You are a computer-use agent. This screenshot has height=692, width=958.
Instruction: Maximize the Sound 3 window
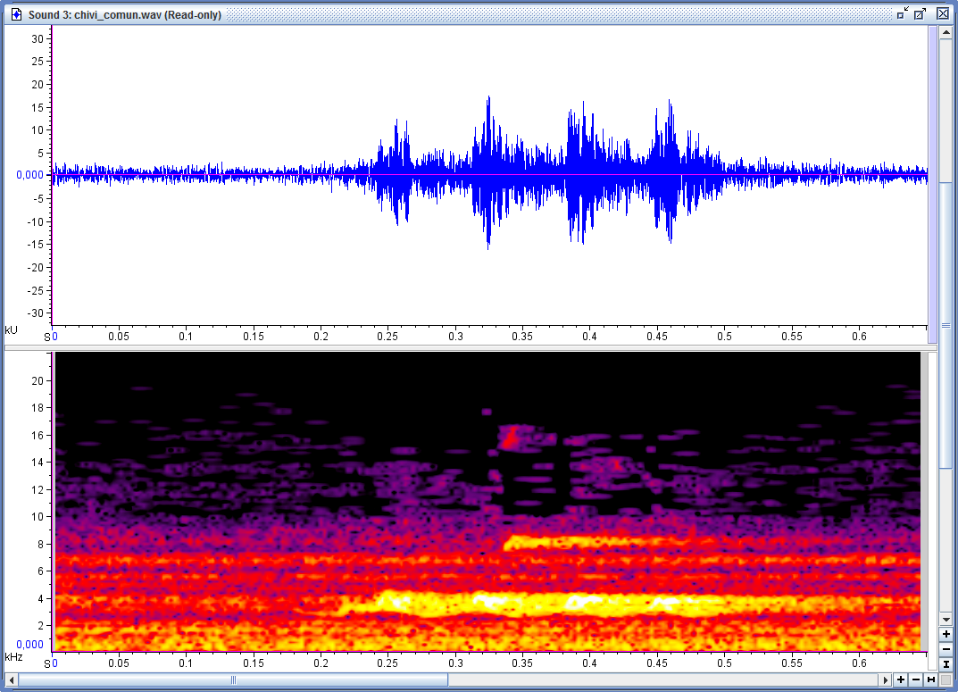921,13
